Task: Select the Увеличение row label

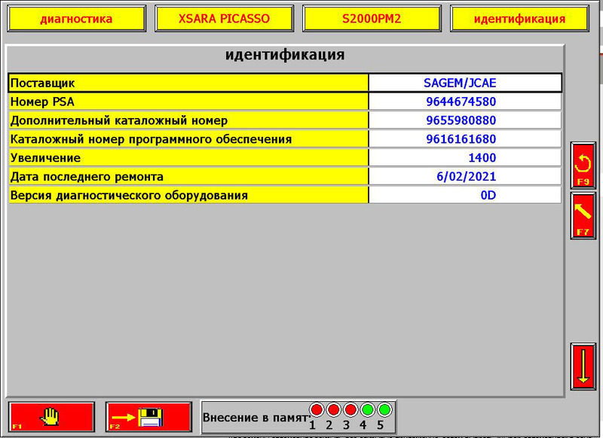Action: (x=188, y=158)
